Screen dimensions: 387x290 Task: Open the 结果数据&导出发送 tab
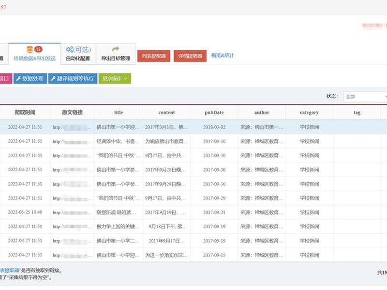34,54
